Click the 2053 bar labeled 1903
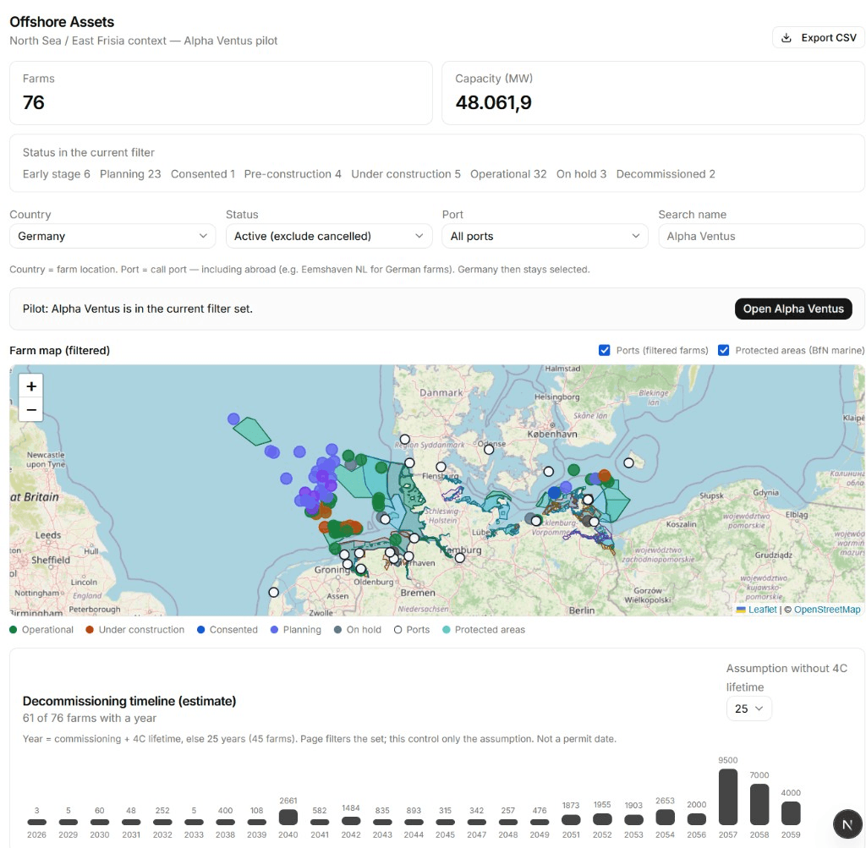The image size is (866, 848). [633, 820]
